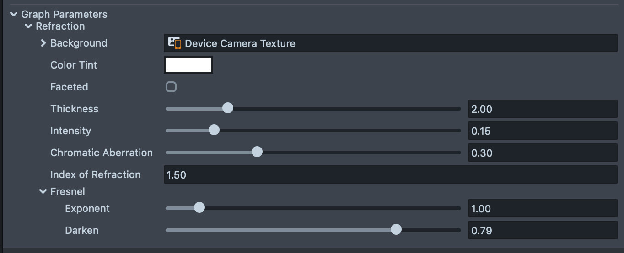Click the Fresnel Exponent slider handle
Screen dimensions: 624x253
click(x=199, y=208)
